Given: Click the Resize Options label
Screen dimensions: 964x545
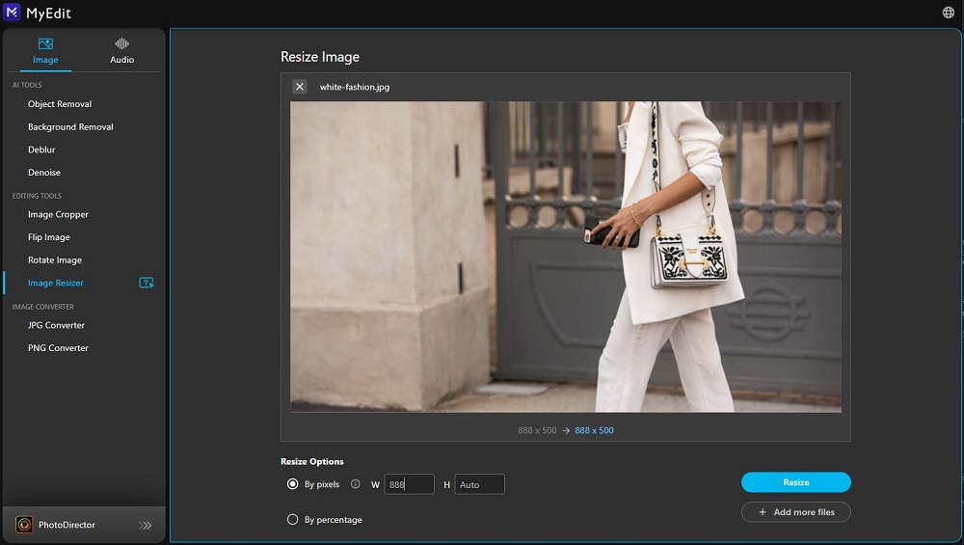Looking at the screenshot, I should pos(311,461).
